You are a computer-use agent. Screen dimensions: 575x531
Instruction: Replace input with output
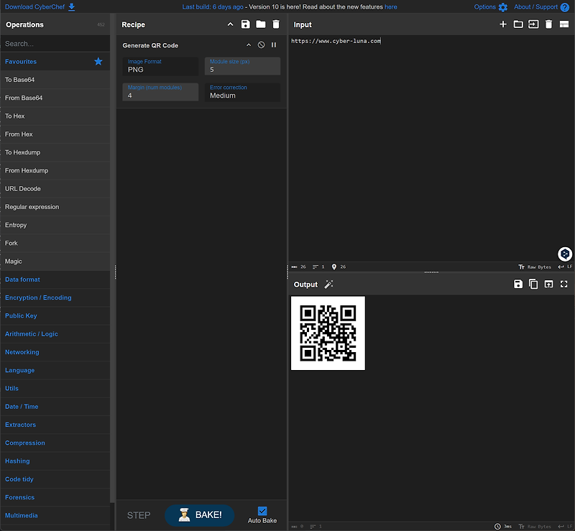click(x=548, y=285)
